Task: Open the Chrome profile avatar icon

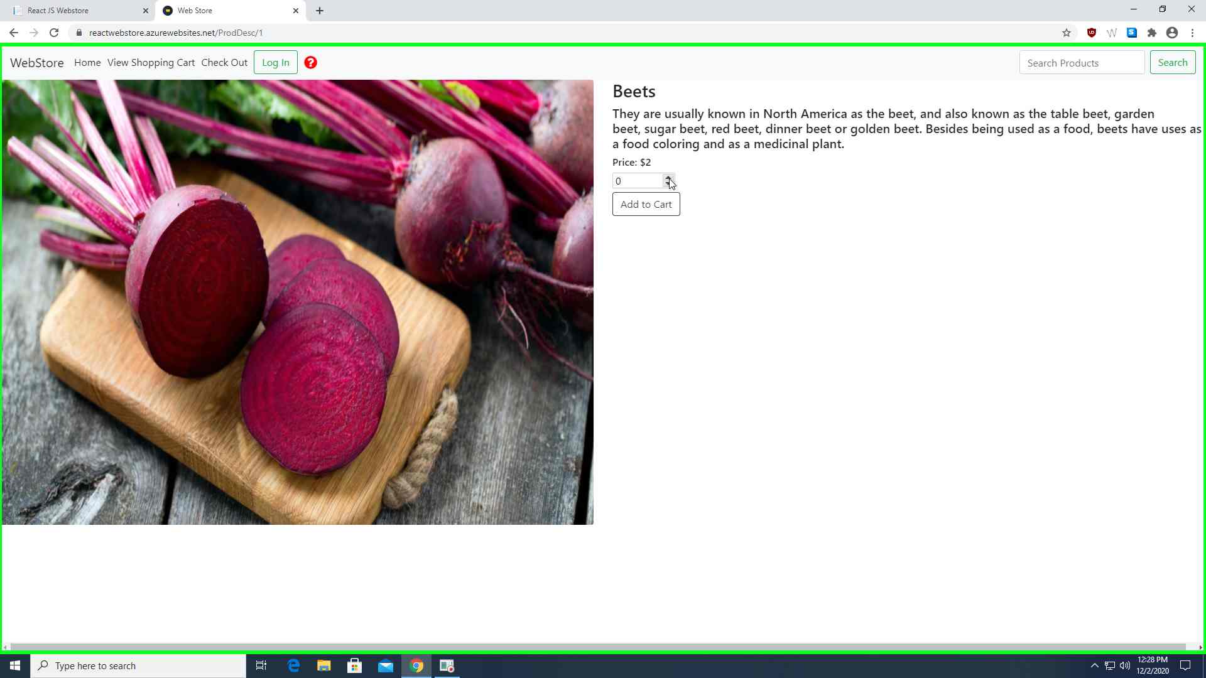Action: click(1172, 33)
